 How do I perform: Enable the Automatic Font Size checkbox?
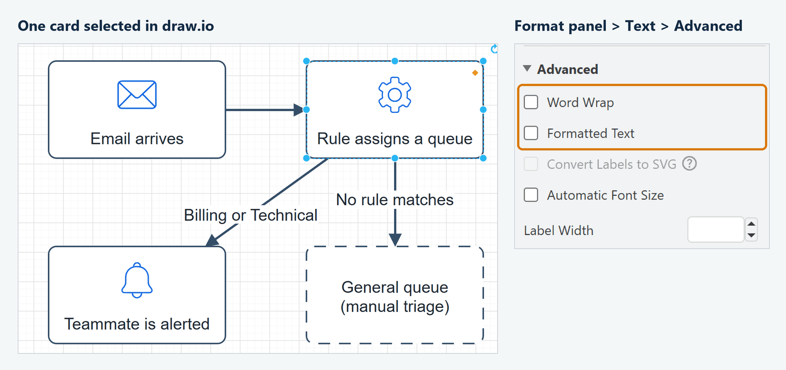531,195
